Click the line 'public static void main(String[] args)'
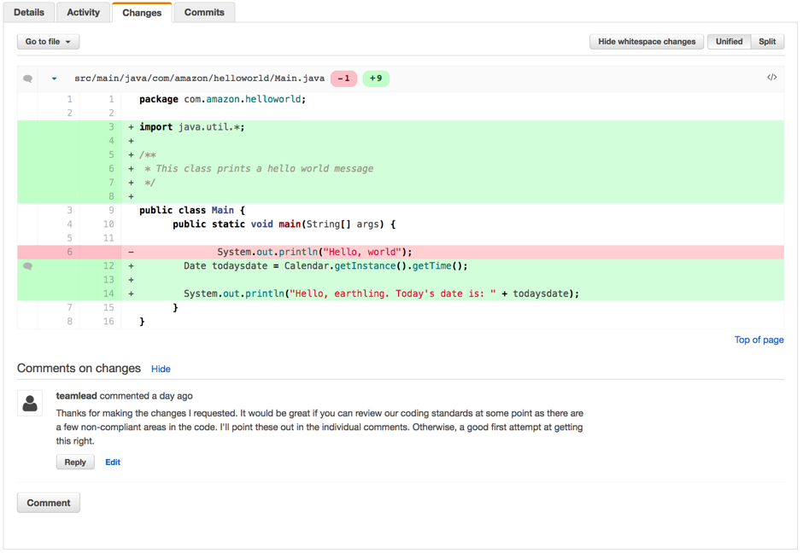 [401, 224]
